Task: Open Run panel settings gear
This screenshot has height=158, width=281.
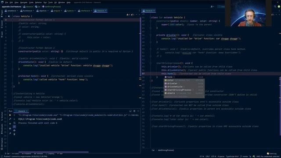Action: tap(134, 111)
